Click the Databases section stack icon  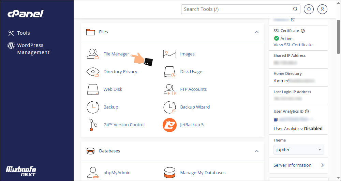(x=90, y=151)
